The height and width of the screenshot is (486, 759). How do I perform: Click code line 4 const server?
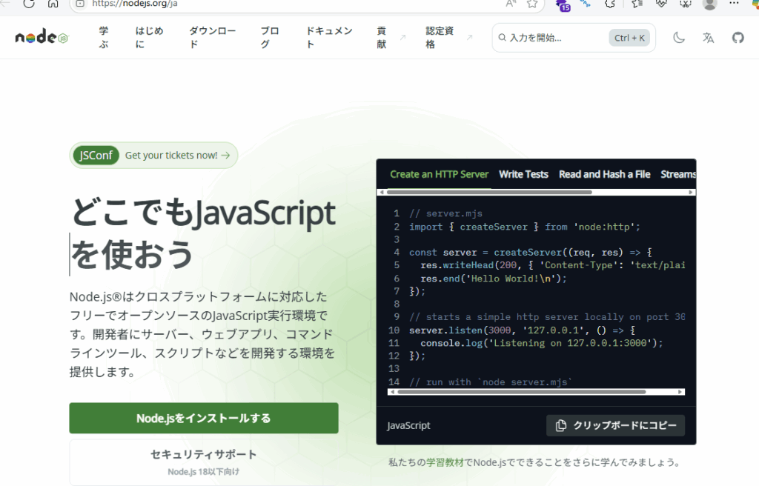click(530, 252)
